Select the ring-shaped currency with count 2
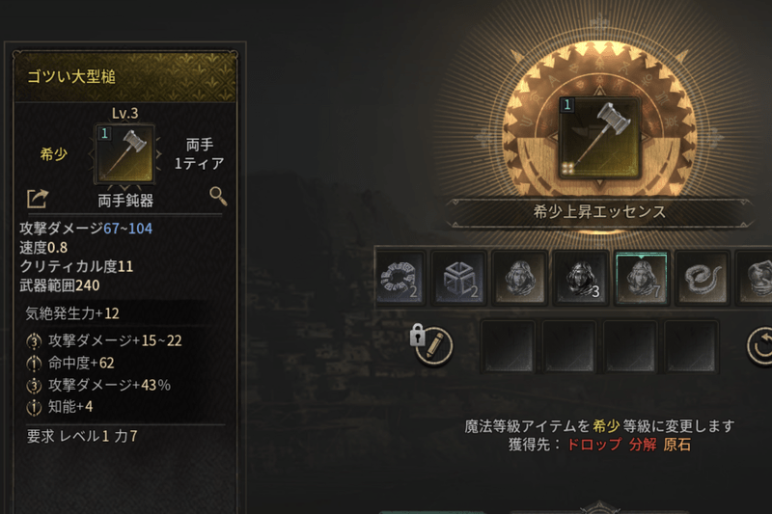 400,278
